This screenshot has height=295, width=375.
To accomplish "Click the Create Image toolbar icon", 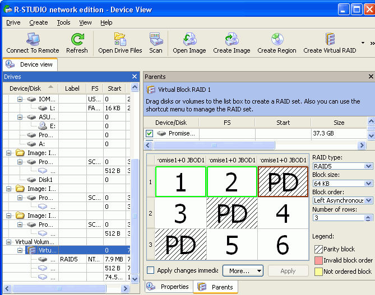I will pos(232,40).
